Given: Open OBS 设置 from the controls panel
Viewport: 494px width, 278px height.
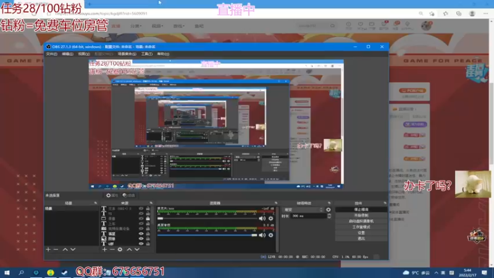Looking at the screenshot, I should pos(361,233).
